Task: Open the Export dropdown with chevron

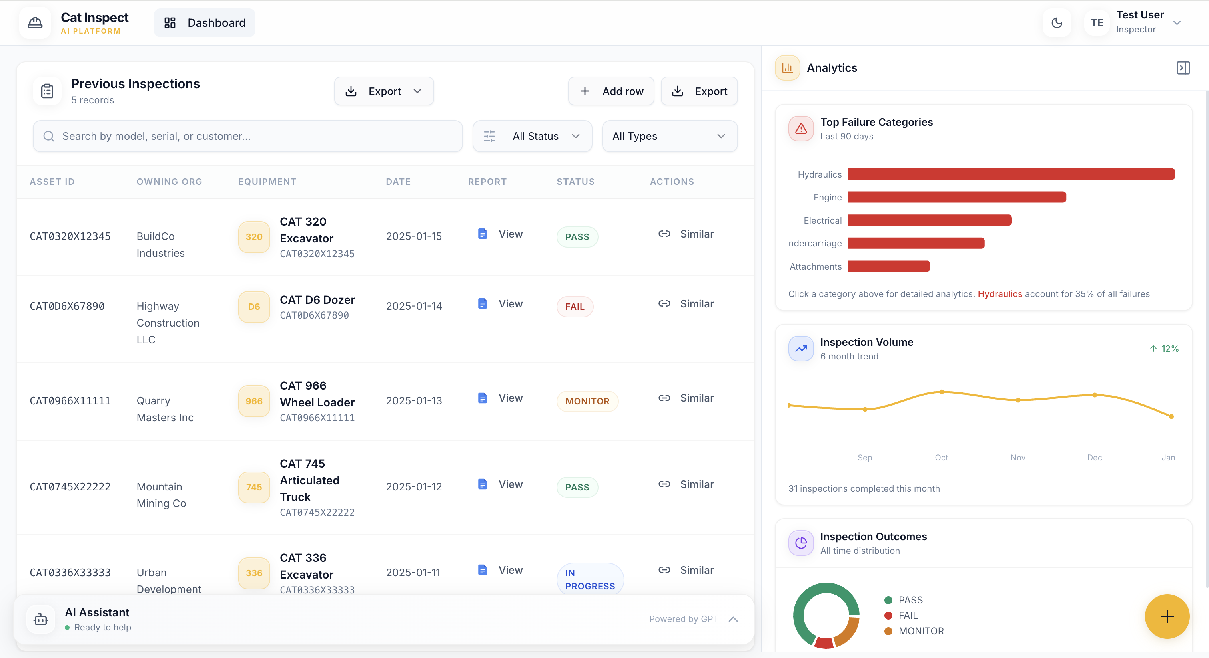Action: [x=384, y=91]
